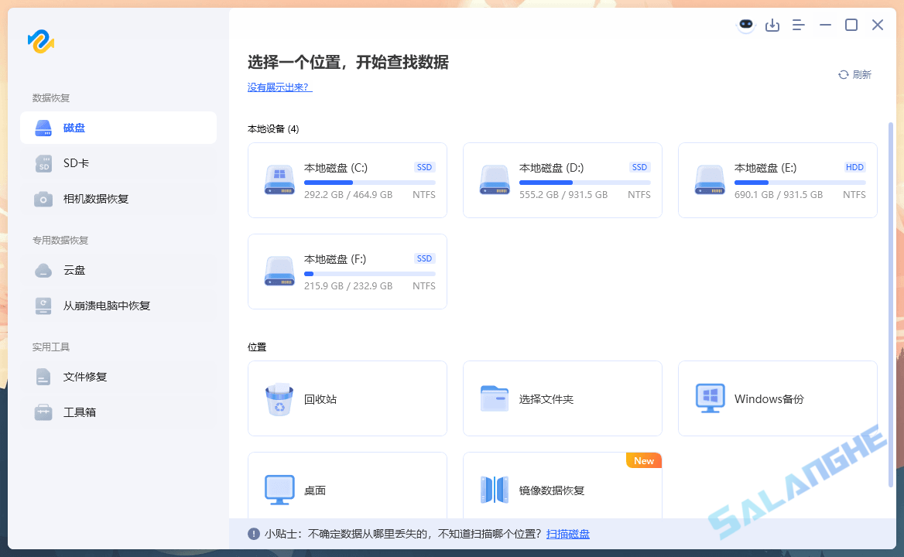Open the 回收站 recycle bin card
The width and height of the screenshot is (904, 557).
coord(347,398)
